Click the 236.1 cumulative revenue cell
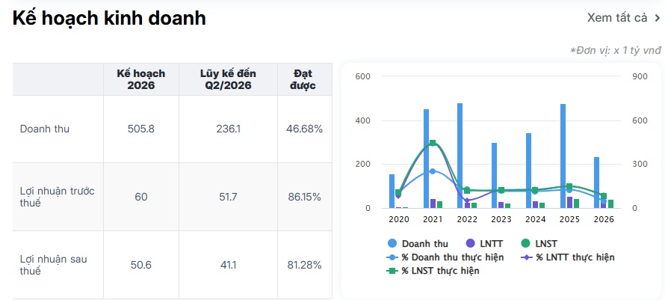665x300 pixels. pos(228,129)
